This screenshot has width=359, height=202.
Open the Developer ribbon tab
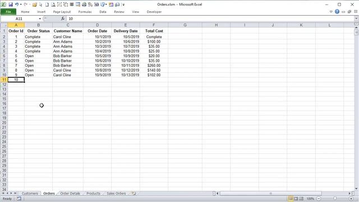tap(154, 12)
